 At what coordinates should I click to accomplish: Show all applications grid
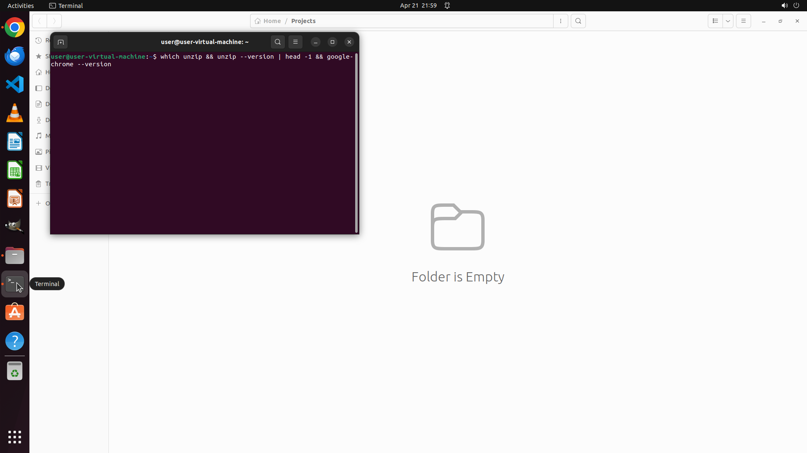[x=15, y=437]
